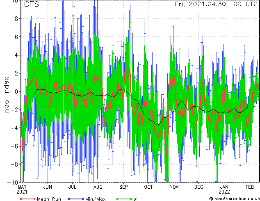
Task: Click the y-axis value 4
Action: [16, 55]
